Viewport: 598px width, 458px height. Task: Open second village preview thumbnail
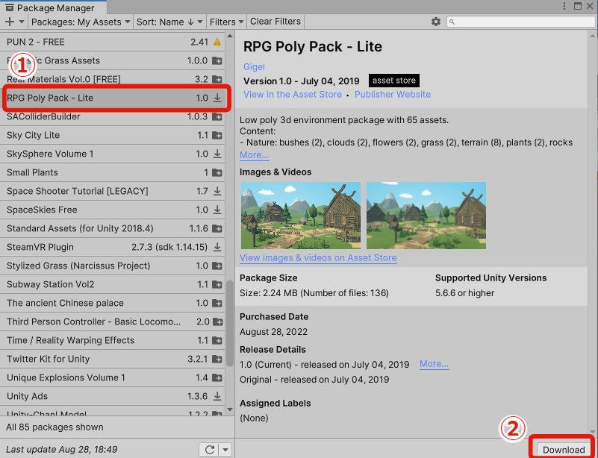pos(426,216)
